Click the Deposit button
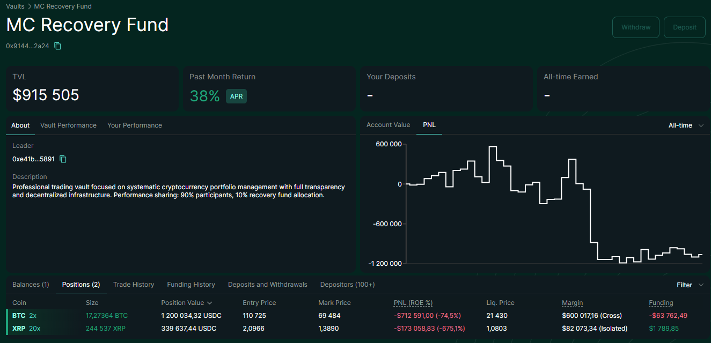The height and width of the screenshot is (343, 711). coord(684,27)
